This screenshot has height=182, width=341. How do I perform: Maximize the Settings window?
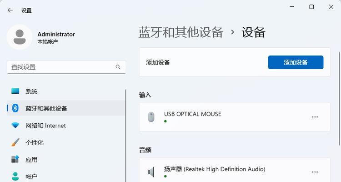tap(311, 7)
